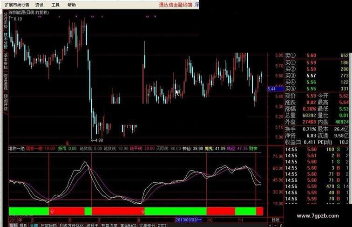
Task: Open the 基本资料 side tab
Action: (x=6, y=62)
